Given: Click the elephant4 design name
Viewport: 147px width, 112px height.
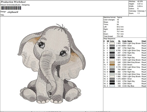Looking at the screenshot, I should pyautogui.click(x=13, y=12).
